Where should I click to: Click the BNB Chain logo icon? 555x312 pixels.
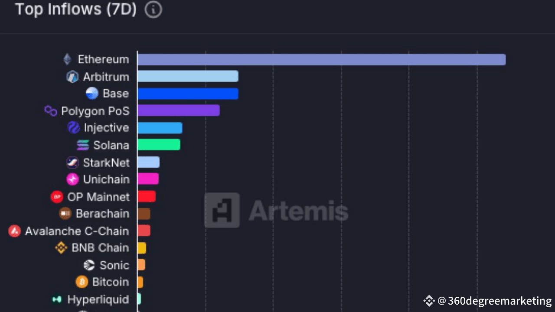pos(61,248)
